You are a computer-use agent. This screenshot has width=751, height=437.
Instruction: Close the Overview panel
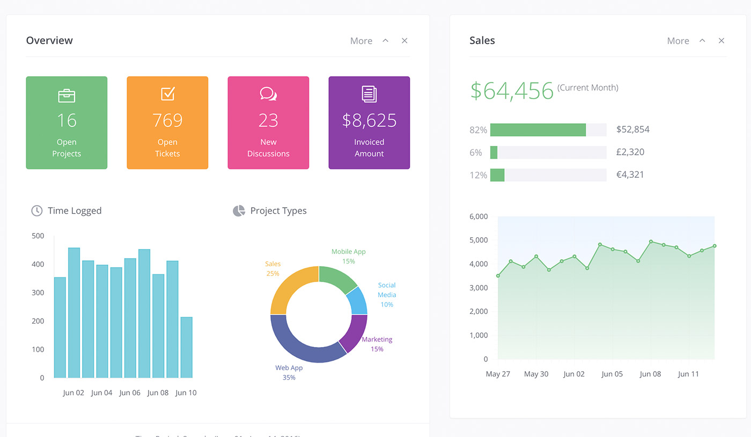tap(404, 41)
